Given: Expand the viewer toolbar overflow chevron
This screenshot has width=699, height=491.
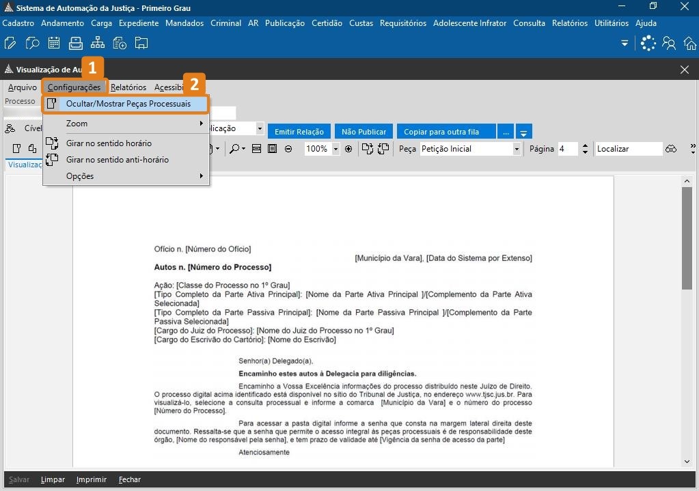Looking at the screenshot, I should click(x=692, y=149).
